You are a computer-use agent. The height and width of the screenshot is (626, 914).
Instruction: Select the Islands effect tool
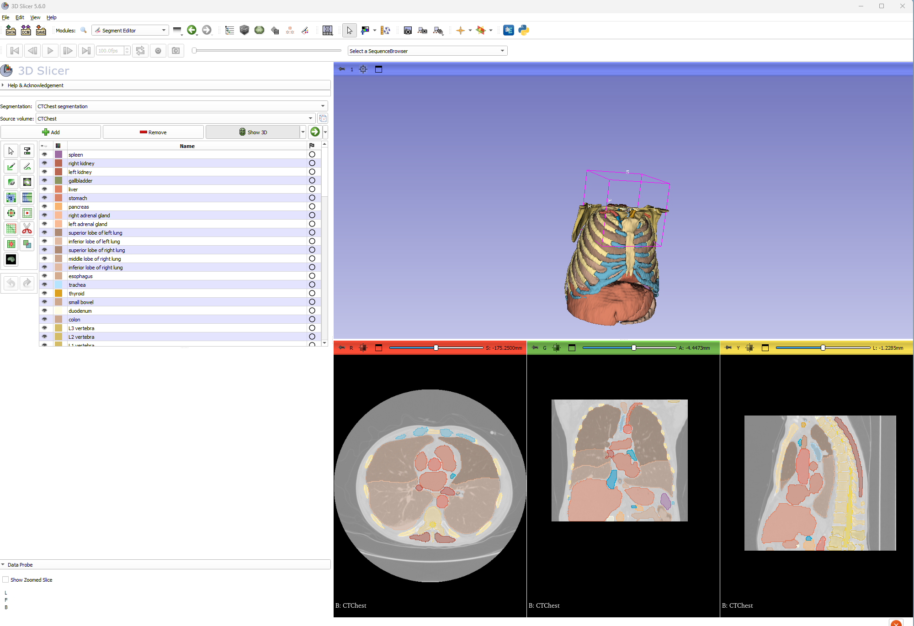click(11, 244)
